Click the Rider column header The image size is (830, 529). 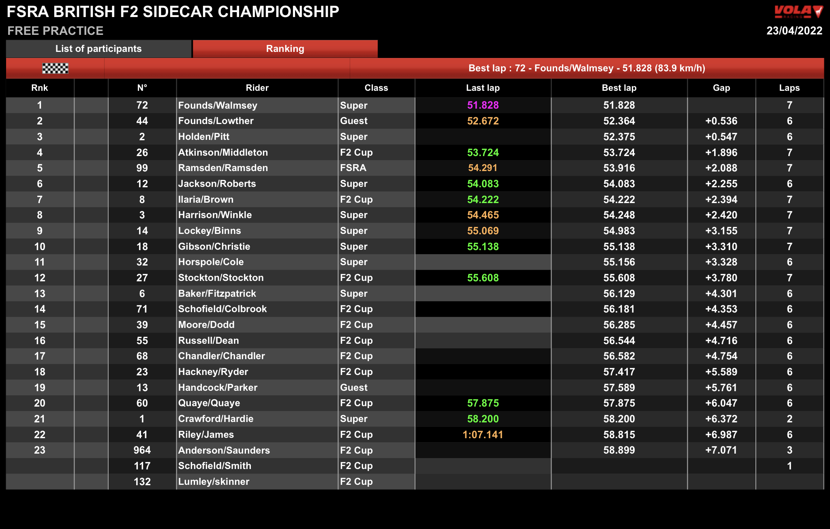[x=257, y=88]
